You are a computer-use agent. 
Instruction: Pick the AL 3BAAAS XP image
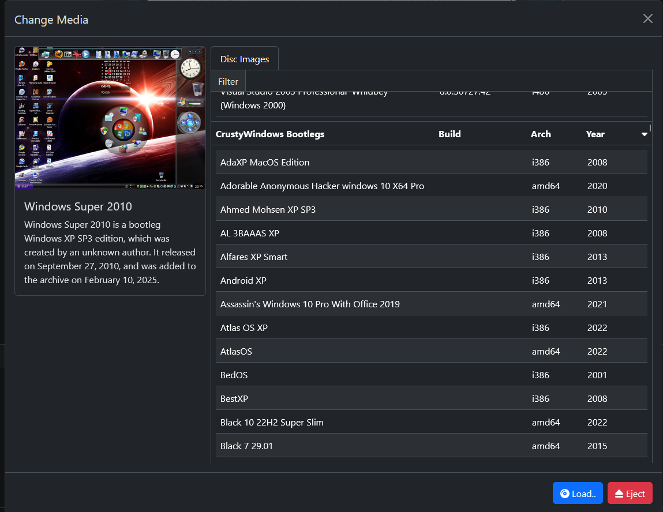(431, 233)
